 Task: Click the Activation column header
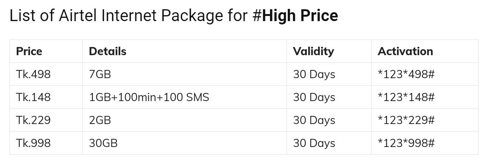(405, 51)
